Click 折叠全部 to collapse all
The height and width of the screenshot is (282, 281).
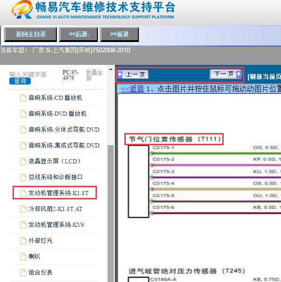coord(94,75)
